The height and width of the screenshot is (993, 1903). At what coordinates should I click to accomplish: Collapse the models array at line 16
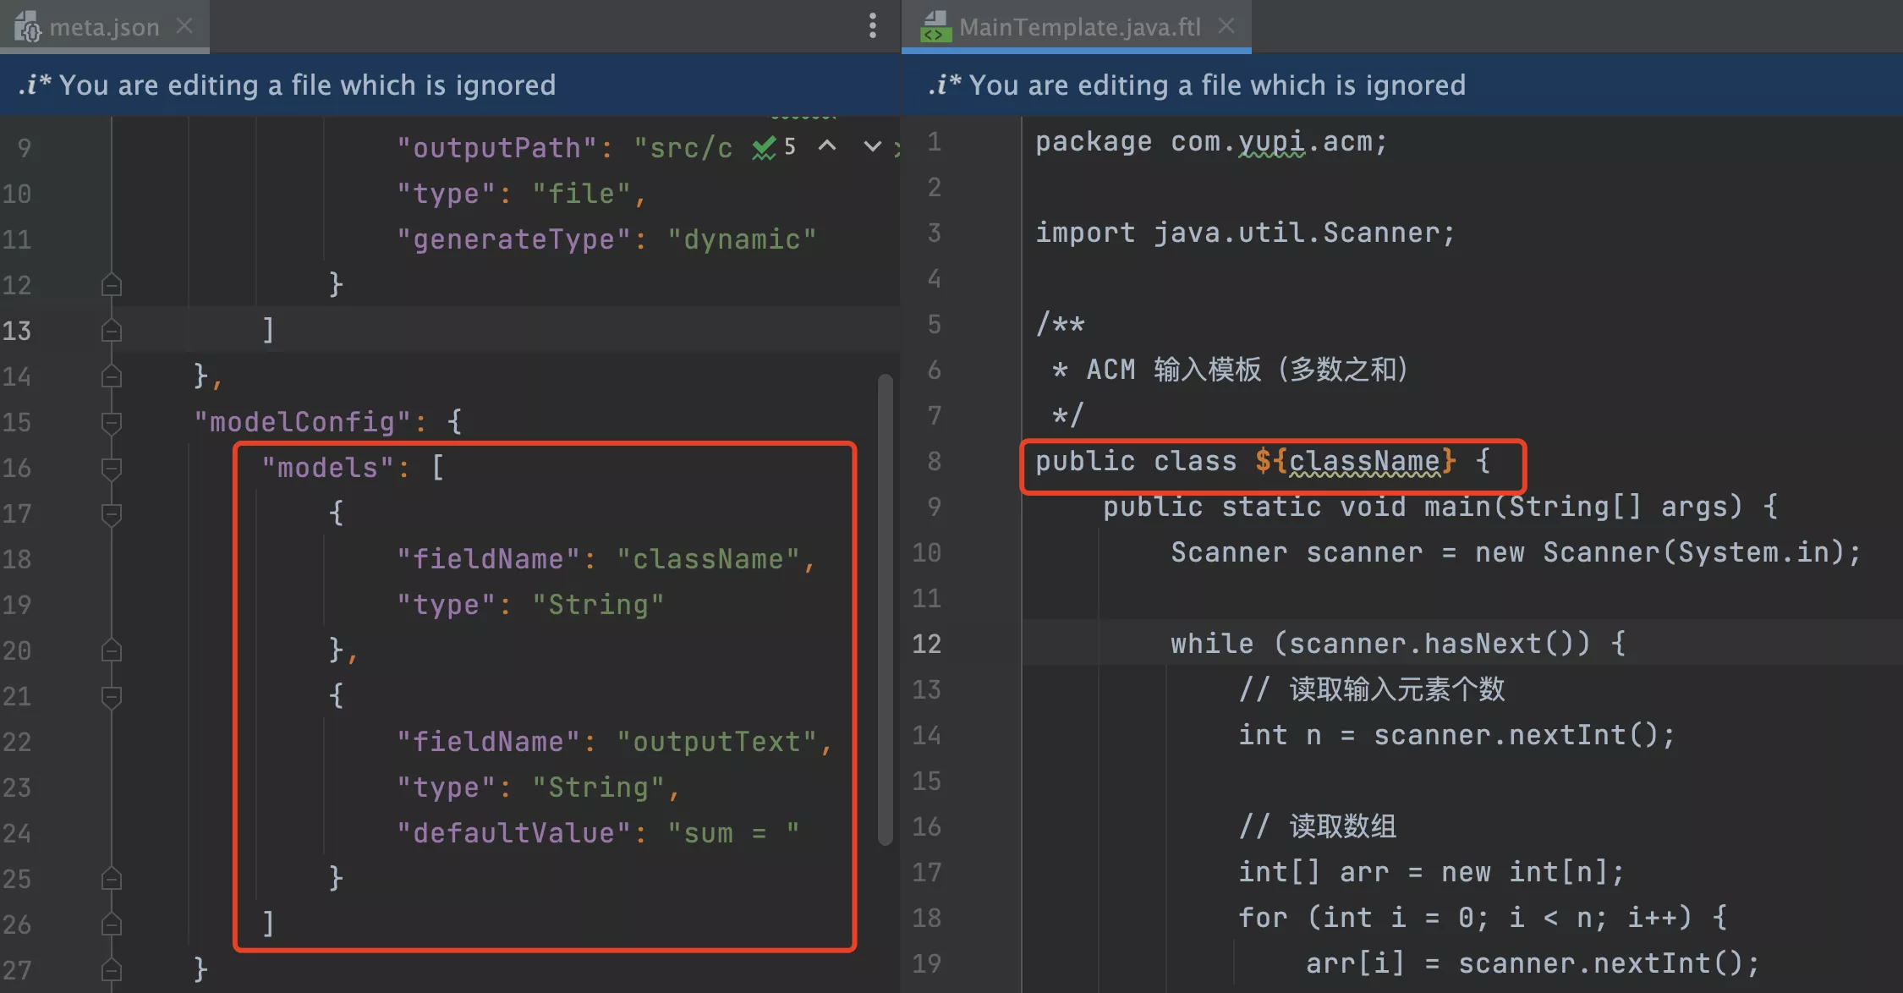tap(111, 468)
